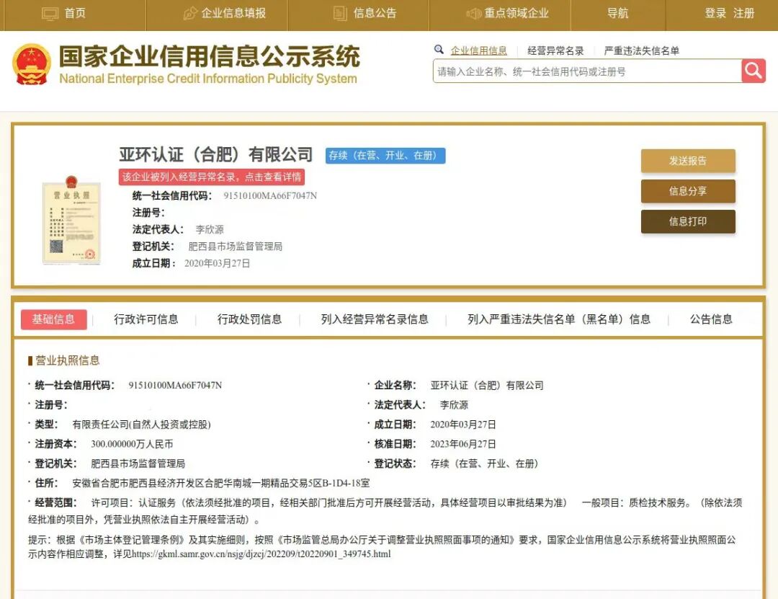Viewport: 778px width, 599px height.
Task: Switch to the 公告信息 tab
Action: (710, 319)
